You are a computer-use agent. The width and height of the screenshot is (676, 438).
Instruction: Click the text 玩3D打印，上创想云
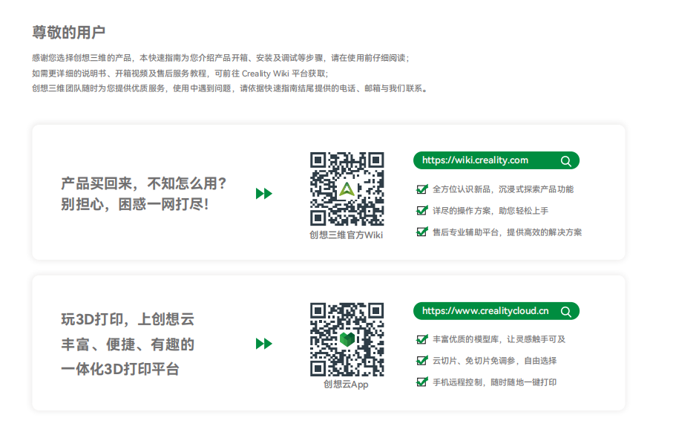pyautogui.click(x=128, y=319)
